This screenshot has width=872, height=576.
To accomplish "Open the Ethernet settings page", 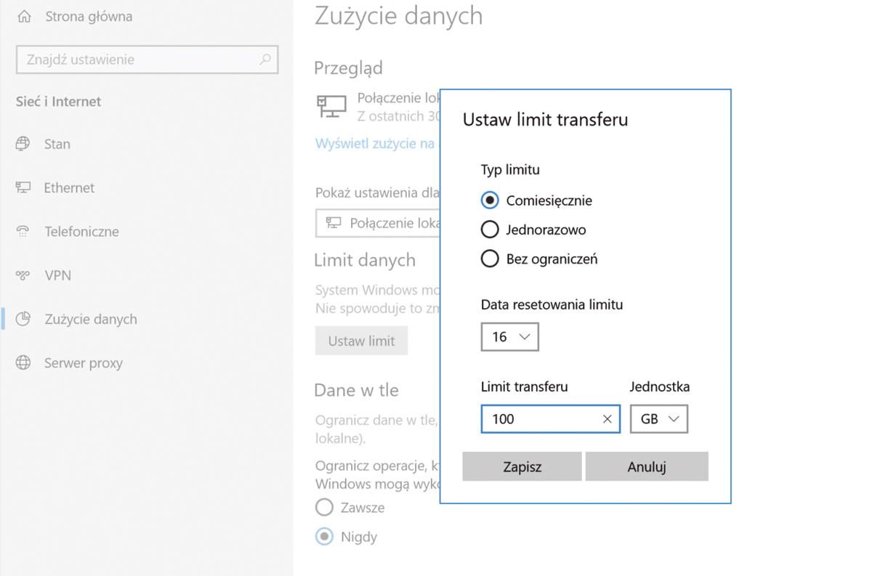I will pos(69,187).
